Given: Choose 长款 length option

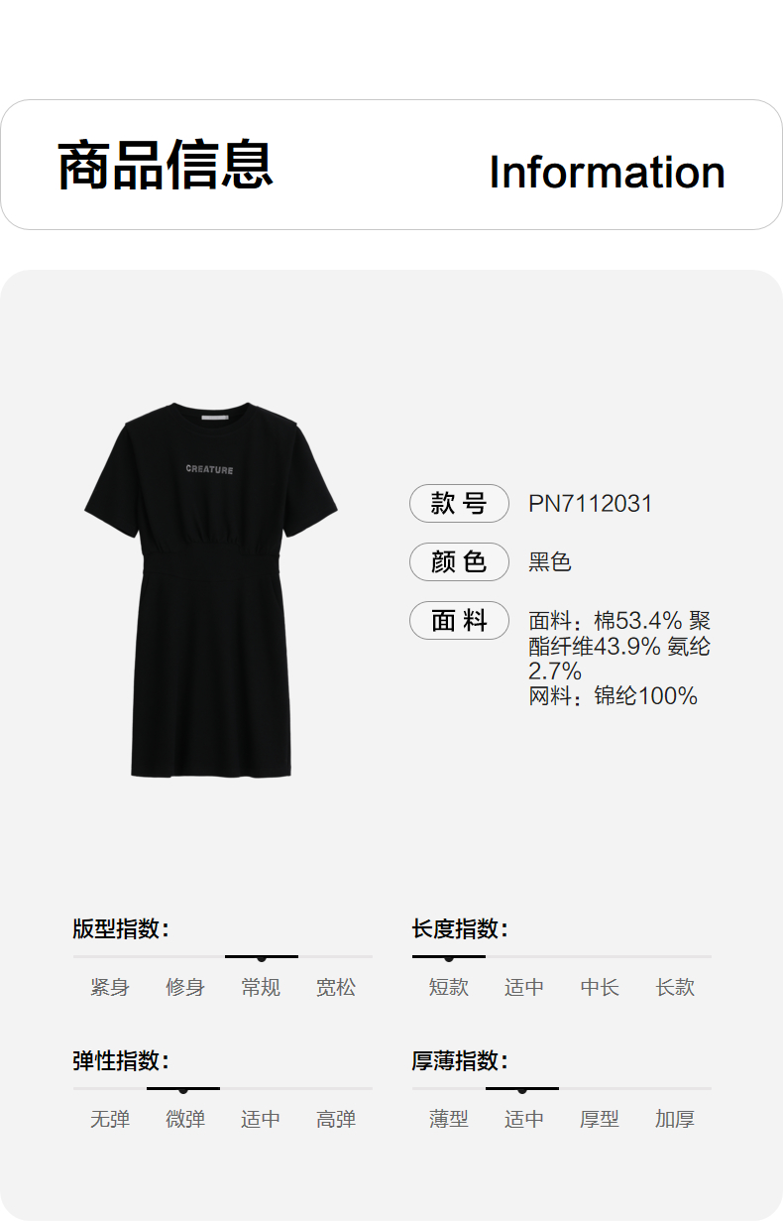Looking at the screenshot, I should click(675, 988).
